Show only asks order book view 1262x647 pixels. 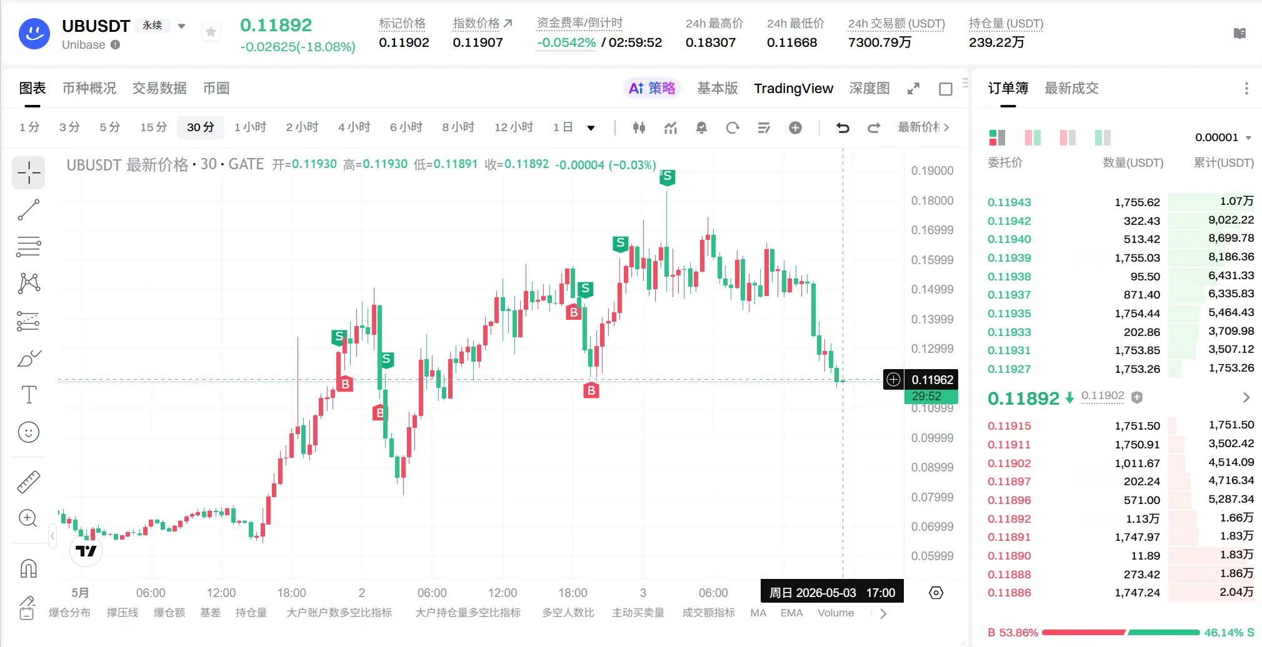coord(1068,137)
